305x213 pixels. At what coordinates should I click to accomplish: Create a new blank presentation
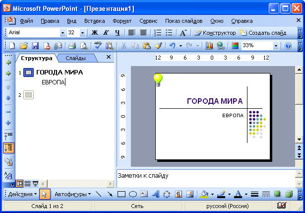point(12,46)
